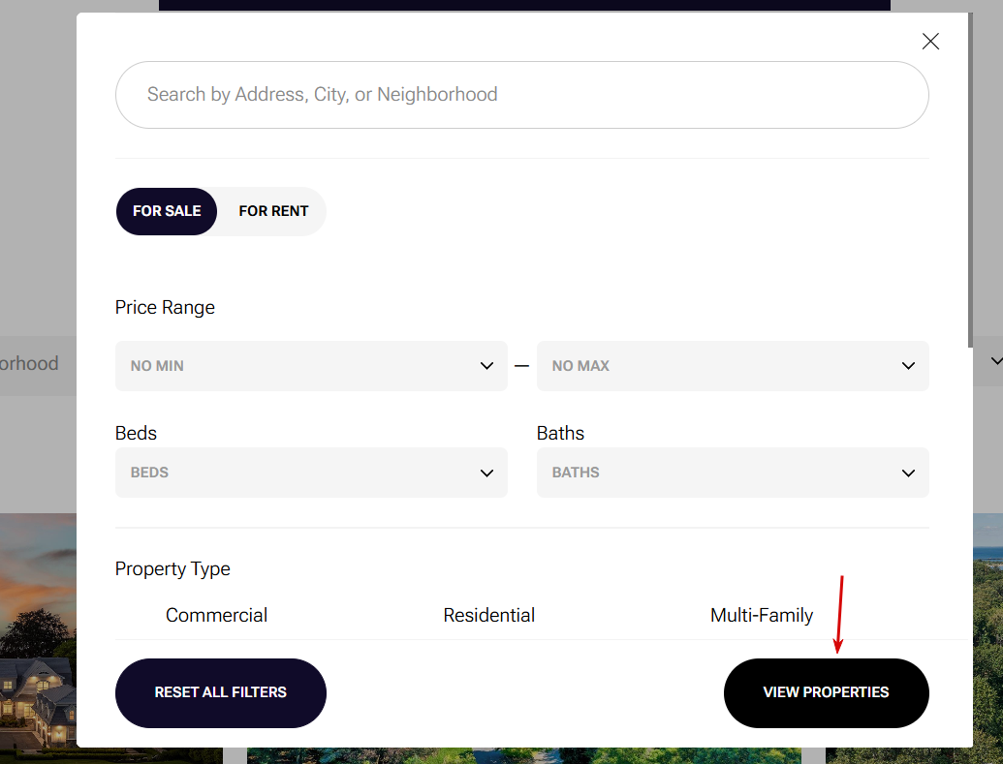This screenshot has height=764, width=1003.
Task: Select the FOR SALE listing toggle
Action: point(167,211)
